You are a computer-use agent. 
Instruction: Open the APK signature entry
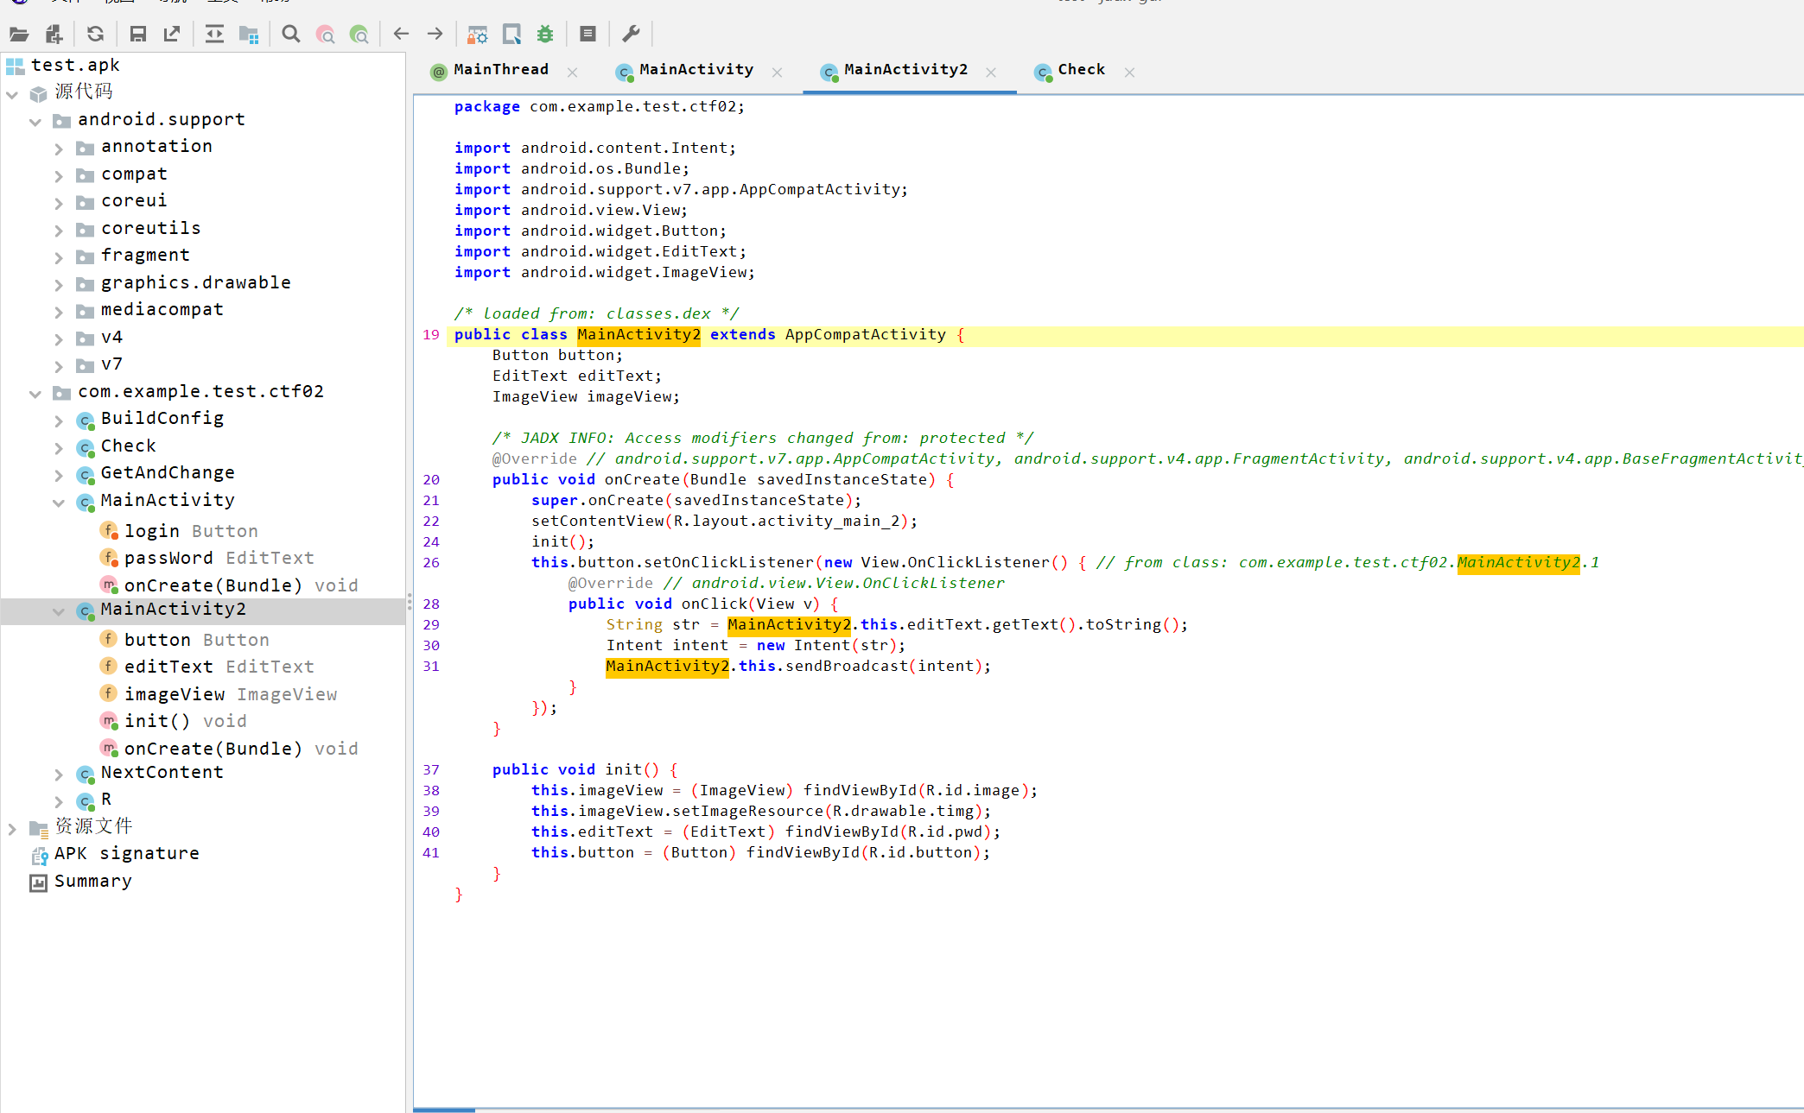coord(126,854)
